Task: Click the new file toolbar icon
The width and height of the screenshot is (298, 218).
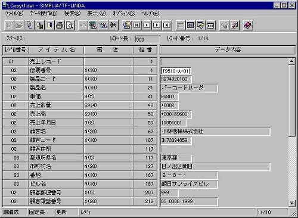Action: pyautogui.click(x=9, y=25)
